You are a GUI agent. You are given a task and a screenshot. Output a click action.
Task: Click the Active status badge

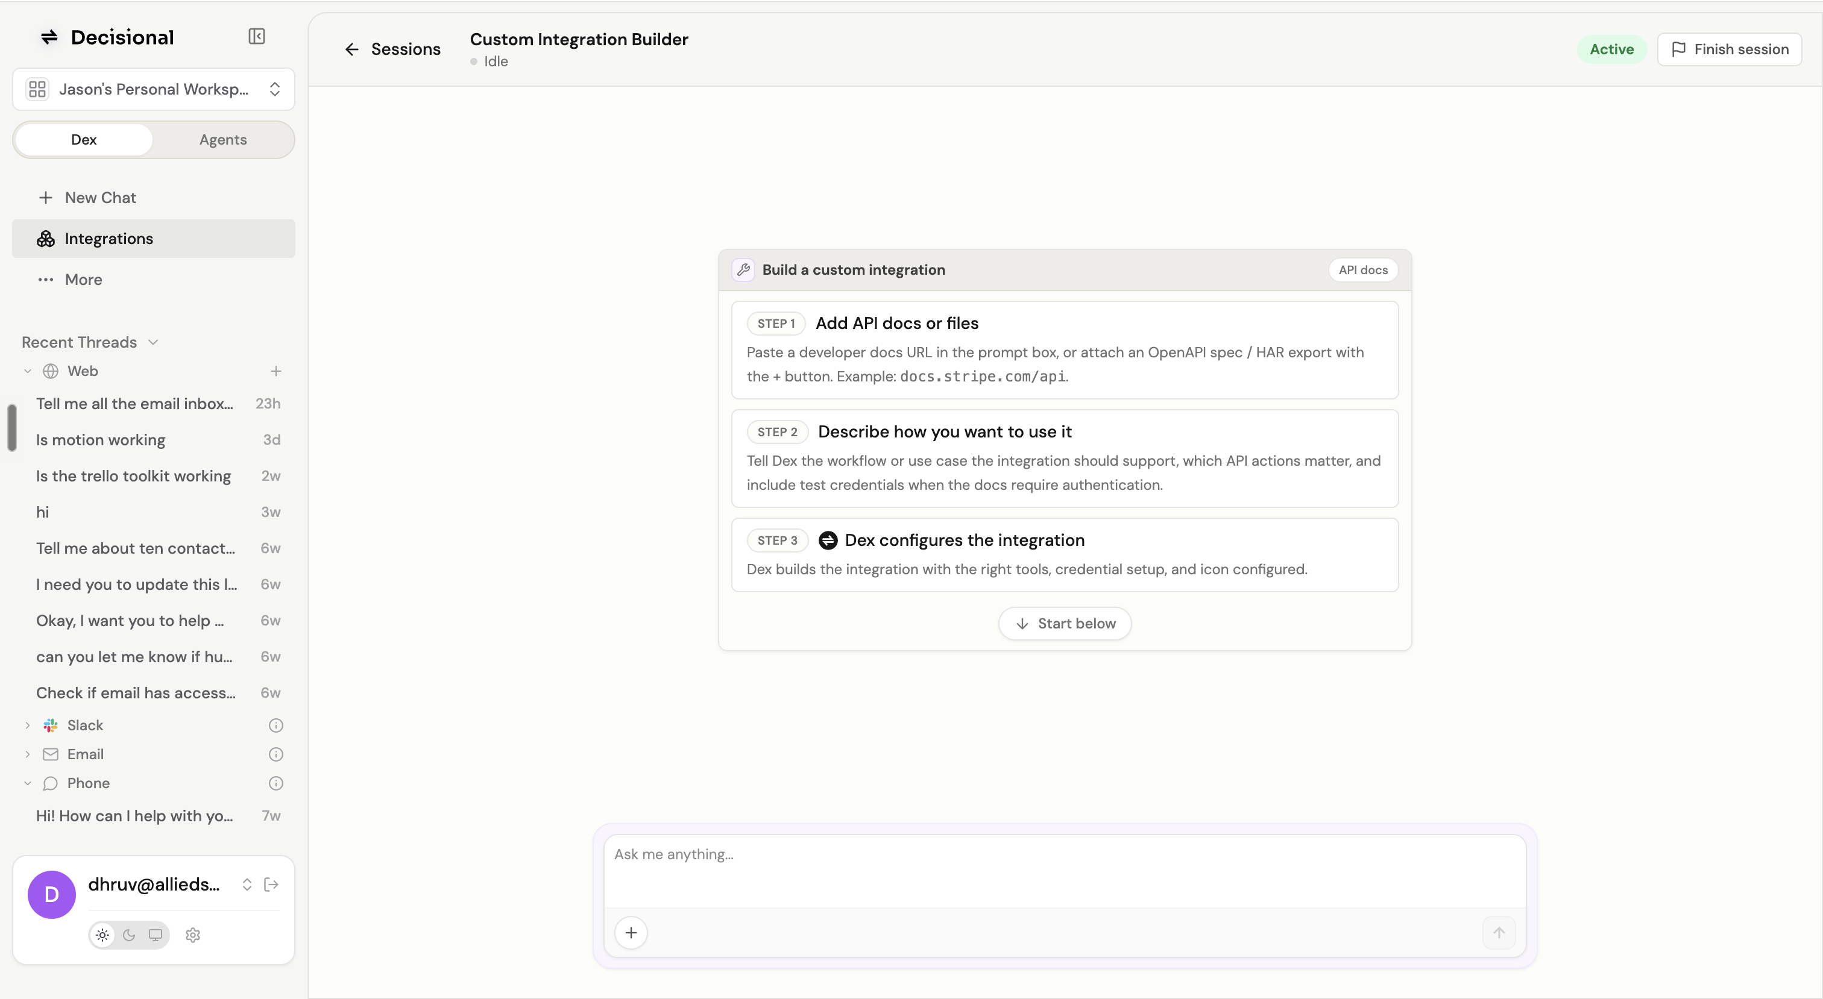1611,49
